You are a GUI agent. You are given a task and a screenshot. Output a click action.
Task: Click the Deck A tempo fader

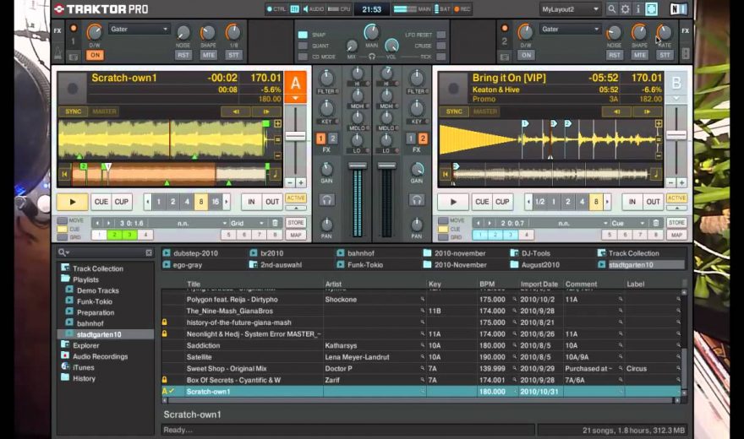tap(295, 137)
